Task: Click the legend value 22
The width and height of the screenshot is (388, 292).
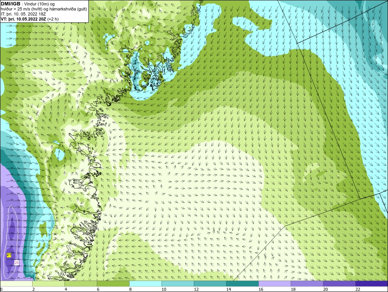Action: pyautogui.click(x=358, y=290)
